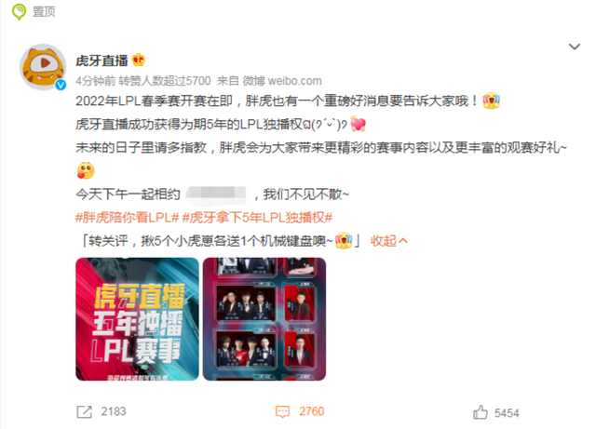Click the repost count 2183
The width and height of the screenshot is (596, 429).
pos(114,411)
